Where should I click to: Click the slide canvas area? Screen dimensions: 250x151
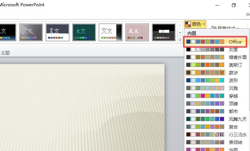[82, 108]
